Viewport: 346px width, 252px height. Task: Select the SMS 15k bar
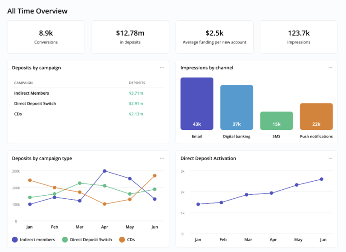[x=276, y=121]
